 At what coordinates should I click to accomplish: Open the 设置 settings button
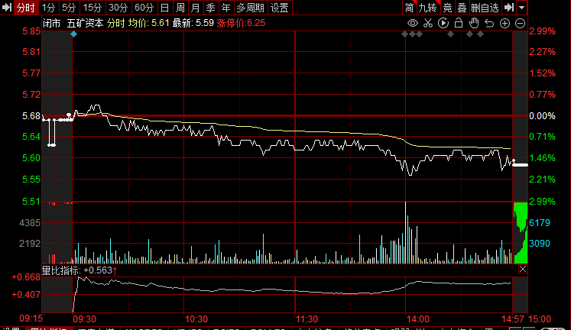click(280, 8)
